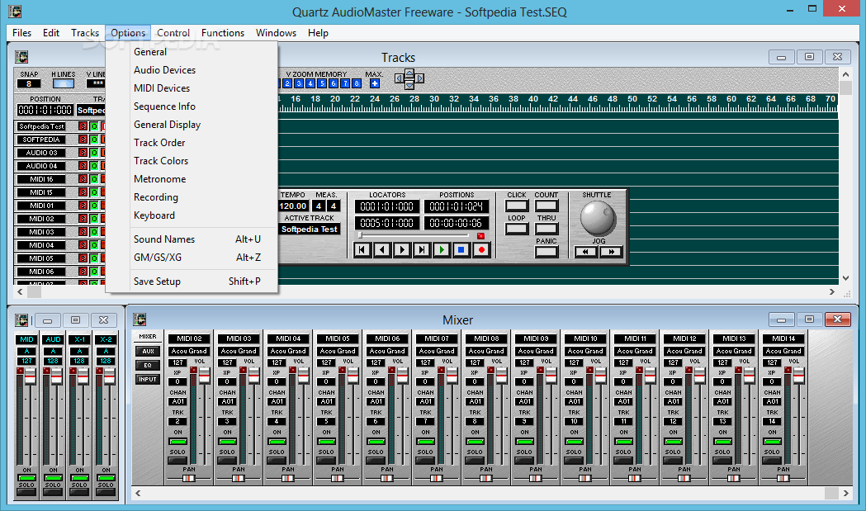This screenshot has width=866, height=511.
Task: Click the blue MAX. plus zoom button
Action: pos(375,83)
